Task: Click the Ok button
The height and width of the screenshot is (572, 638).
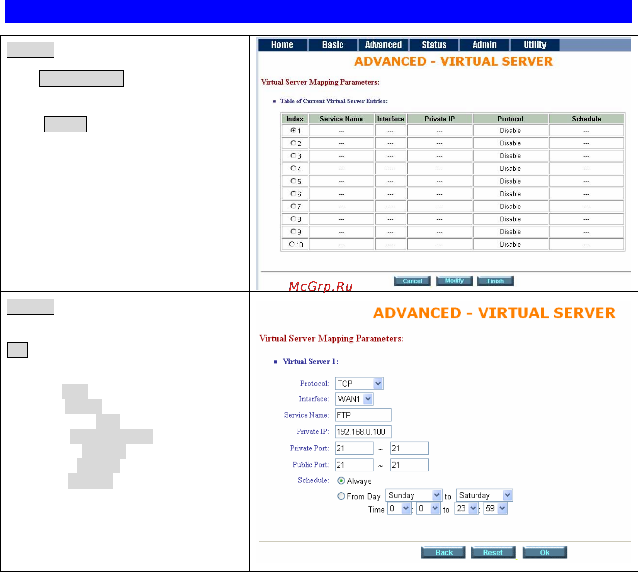Action: [x=545, y=552]
